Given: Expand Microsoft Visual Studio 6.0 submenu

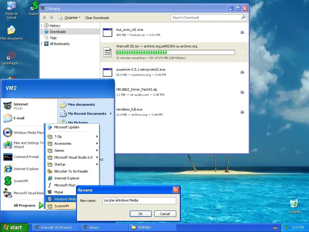Looking at the screenshot, I should coord(72,157).
